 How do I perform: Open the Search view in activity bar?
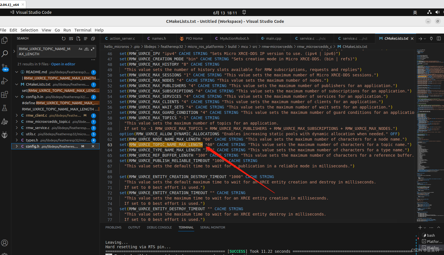tap(5, 54)
